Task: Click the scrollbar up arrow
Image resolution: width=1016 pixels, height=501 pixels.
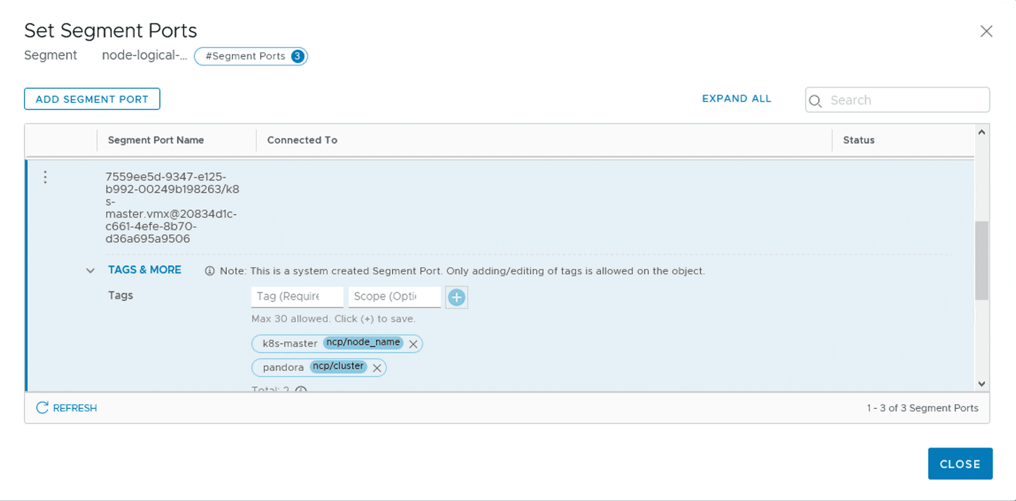Action: coord(982,132)
